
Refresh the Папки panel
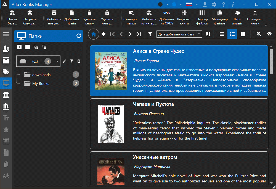(x=79, y=36)
